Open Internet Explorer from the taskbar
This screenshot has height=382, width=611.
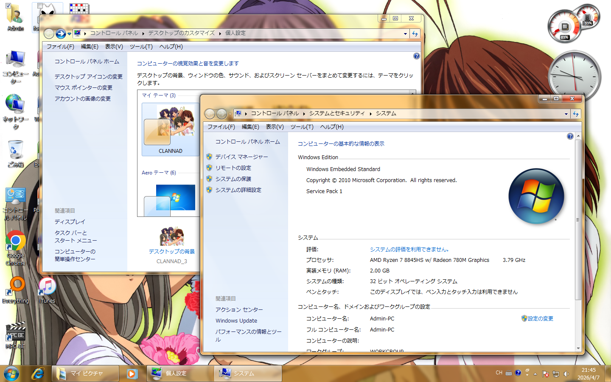tap(38, 374)
